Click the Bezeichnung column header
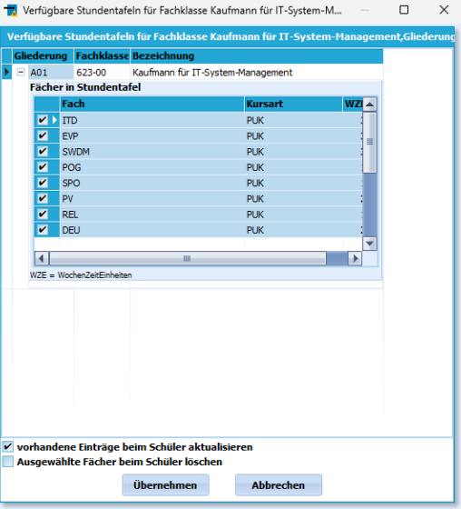 [257, 56]
